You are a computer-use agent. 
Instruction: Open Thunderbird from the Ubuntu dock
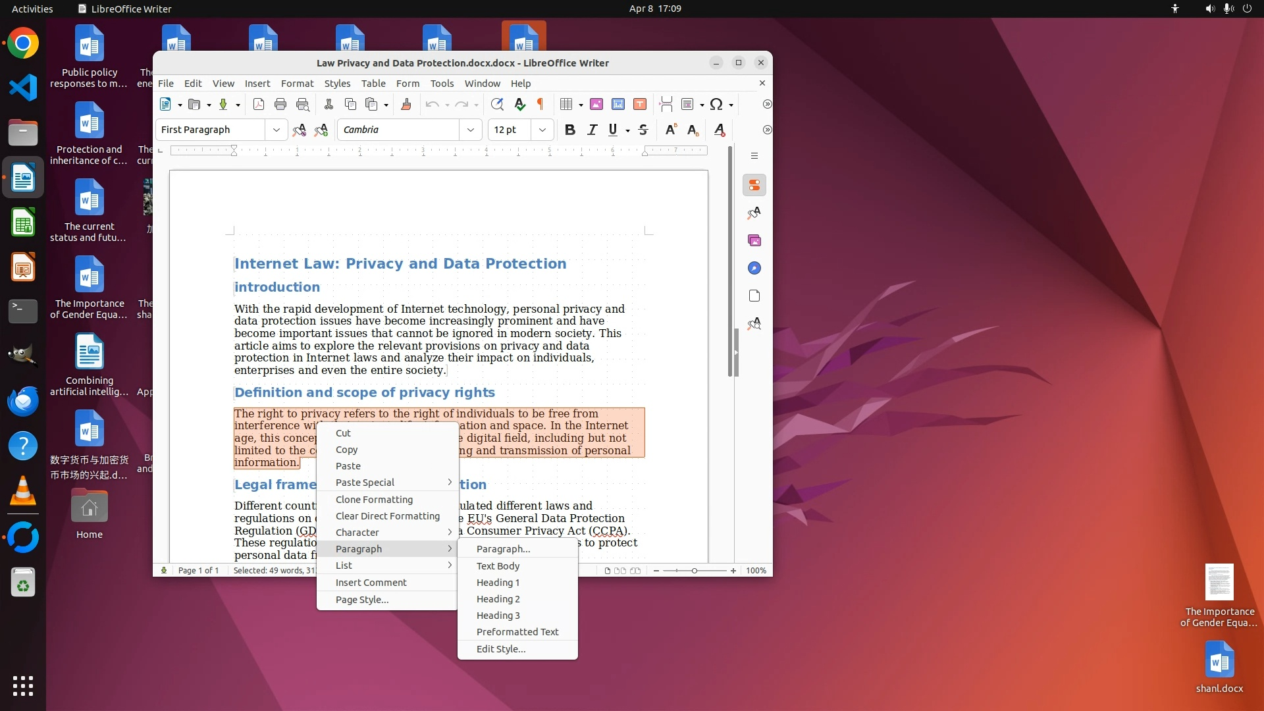pyautogui.click(x=23, y=400)
